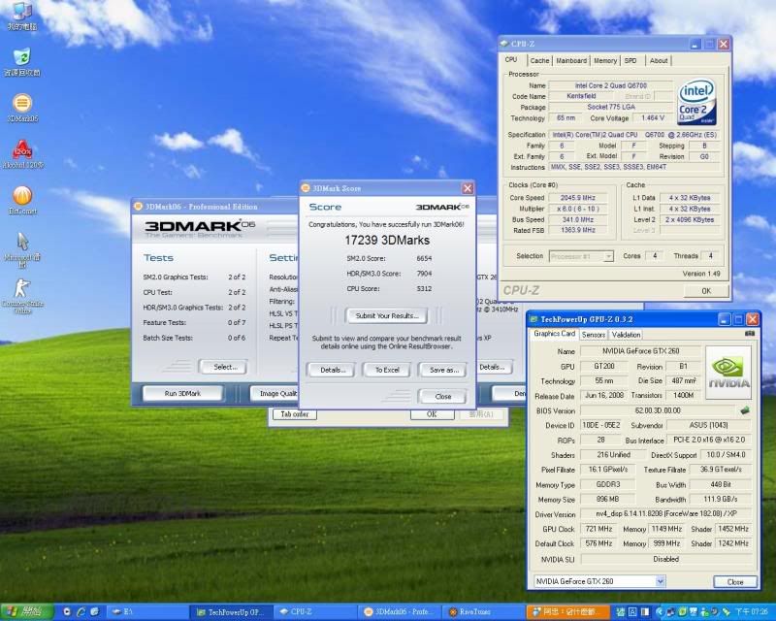Open the Processor #1 selection dropdown
Image resolution: width=776 pixels, height=621 pixels.
click(608, 256)
